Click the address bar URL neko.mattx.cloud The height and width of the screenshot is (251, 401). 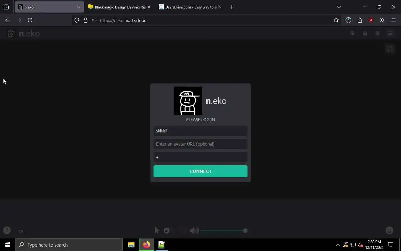(x=123, y=20)
